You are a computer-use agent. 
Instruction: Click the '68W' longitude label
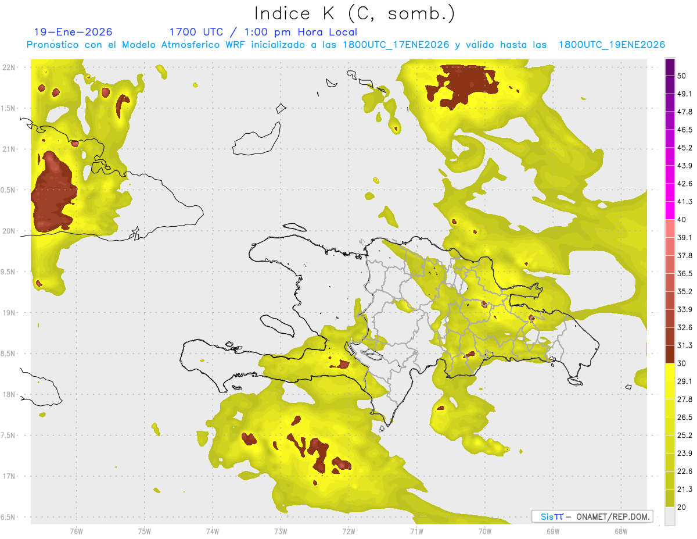point(620,531)
